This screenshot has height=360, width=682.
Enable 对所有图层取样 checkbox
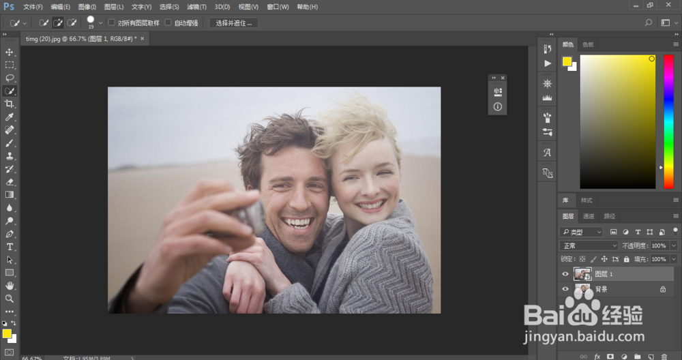[112, 22]
